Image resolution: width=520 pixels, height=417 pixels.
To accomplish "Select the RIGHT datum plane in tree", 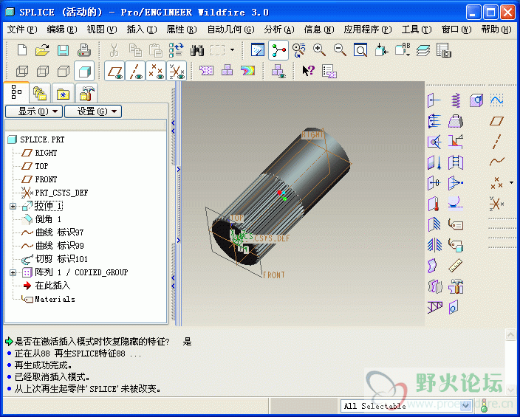I will coord(46,153).
